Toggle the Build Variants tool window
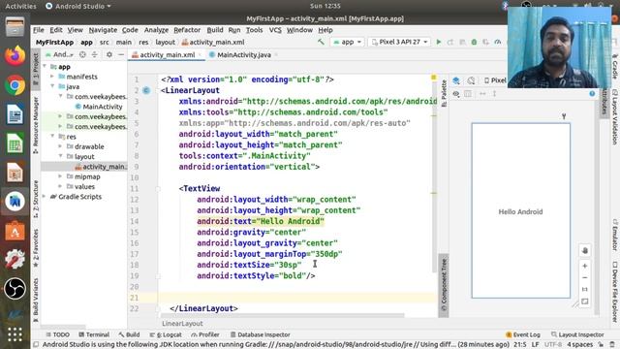This screenshot has height=349, width=620. click(36, 300)
